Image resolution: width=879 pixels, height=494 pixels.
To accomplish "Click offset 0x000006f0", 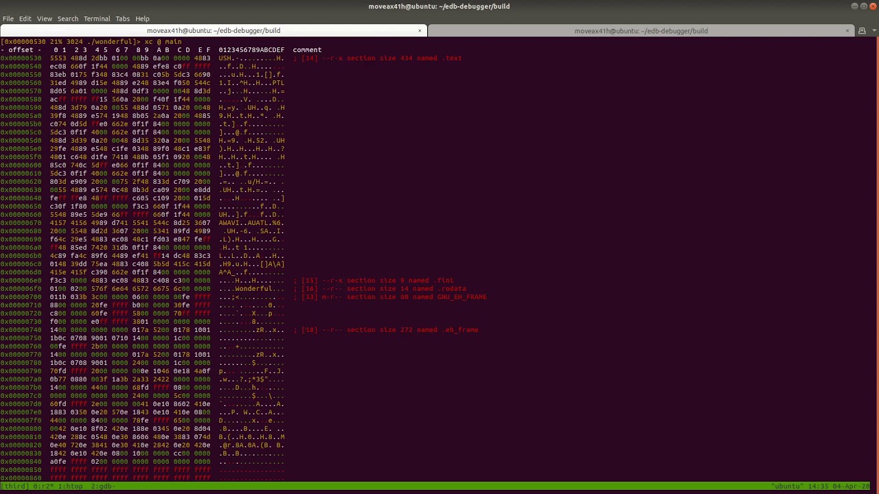I will 21,289.
